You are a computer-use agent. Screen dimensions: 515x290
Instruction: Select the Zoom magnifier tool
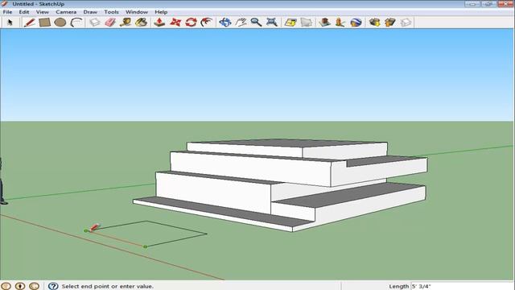(x=256, y=23)
